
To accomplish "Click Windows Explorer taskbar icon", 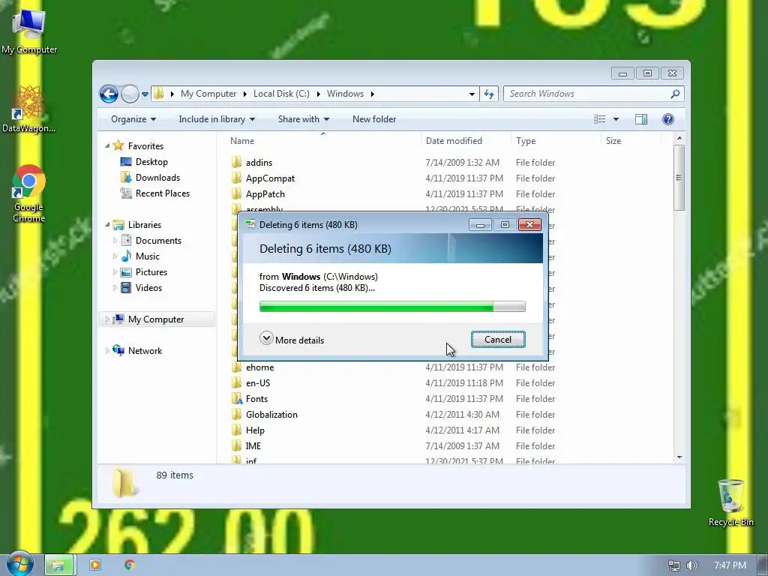I will pyautogui.click(x=58, y=565).
